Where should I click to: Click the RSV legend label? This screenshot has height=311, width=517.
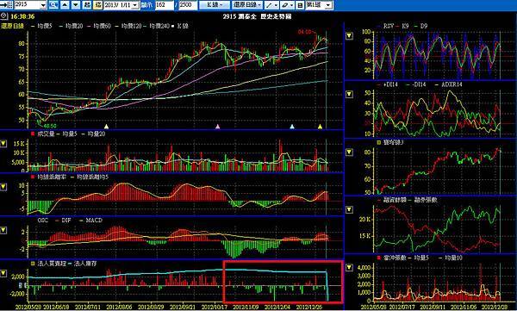point(389,26)
